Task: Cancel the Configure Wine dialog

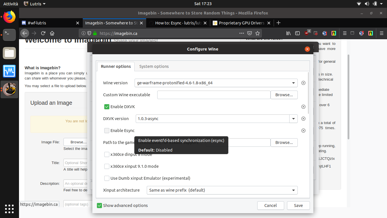Action: (x=271, y=206)
